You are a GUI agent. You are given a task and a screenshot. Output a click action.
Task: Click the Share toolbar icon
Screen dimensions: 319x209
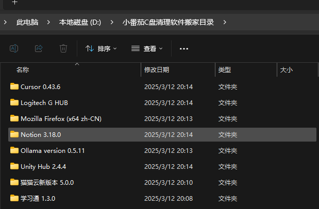pos(39,48)
